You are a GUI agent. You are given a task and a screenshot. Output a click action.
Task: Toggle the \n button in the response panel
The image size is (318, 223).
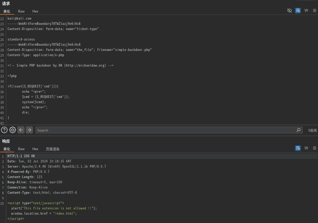pos(306,148)
